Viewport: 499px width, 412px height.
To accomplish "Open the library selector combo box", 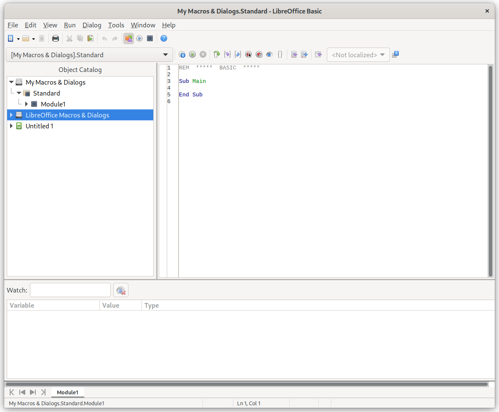I will (x=89, y=55).
